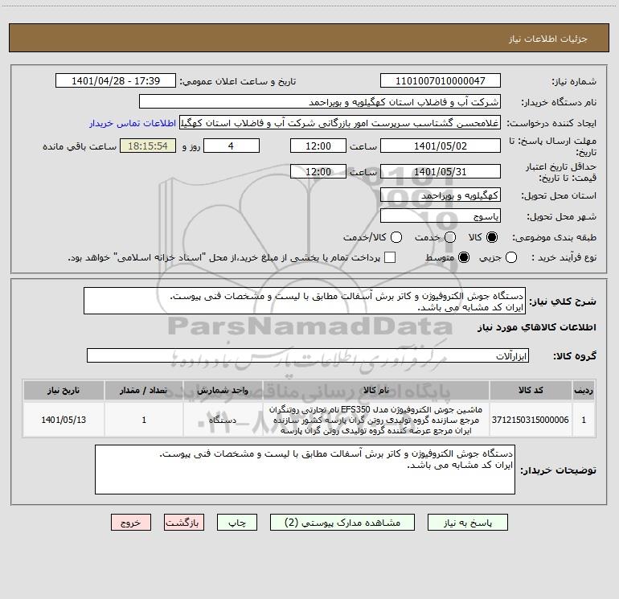Click the بازگشت back button
Image resolution: width=619 pixels, height=599 pixels.
coord(184,523)
